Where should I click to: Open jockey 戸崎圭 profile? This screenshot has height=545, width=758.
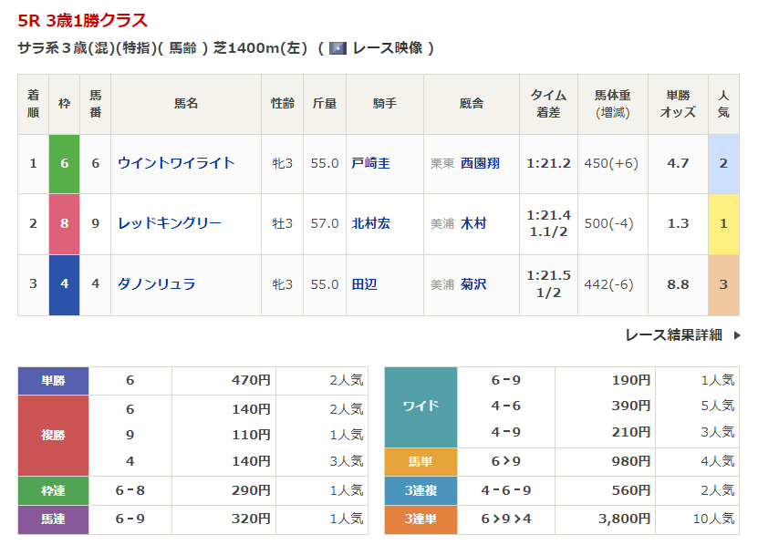[x=370, y=163]
